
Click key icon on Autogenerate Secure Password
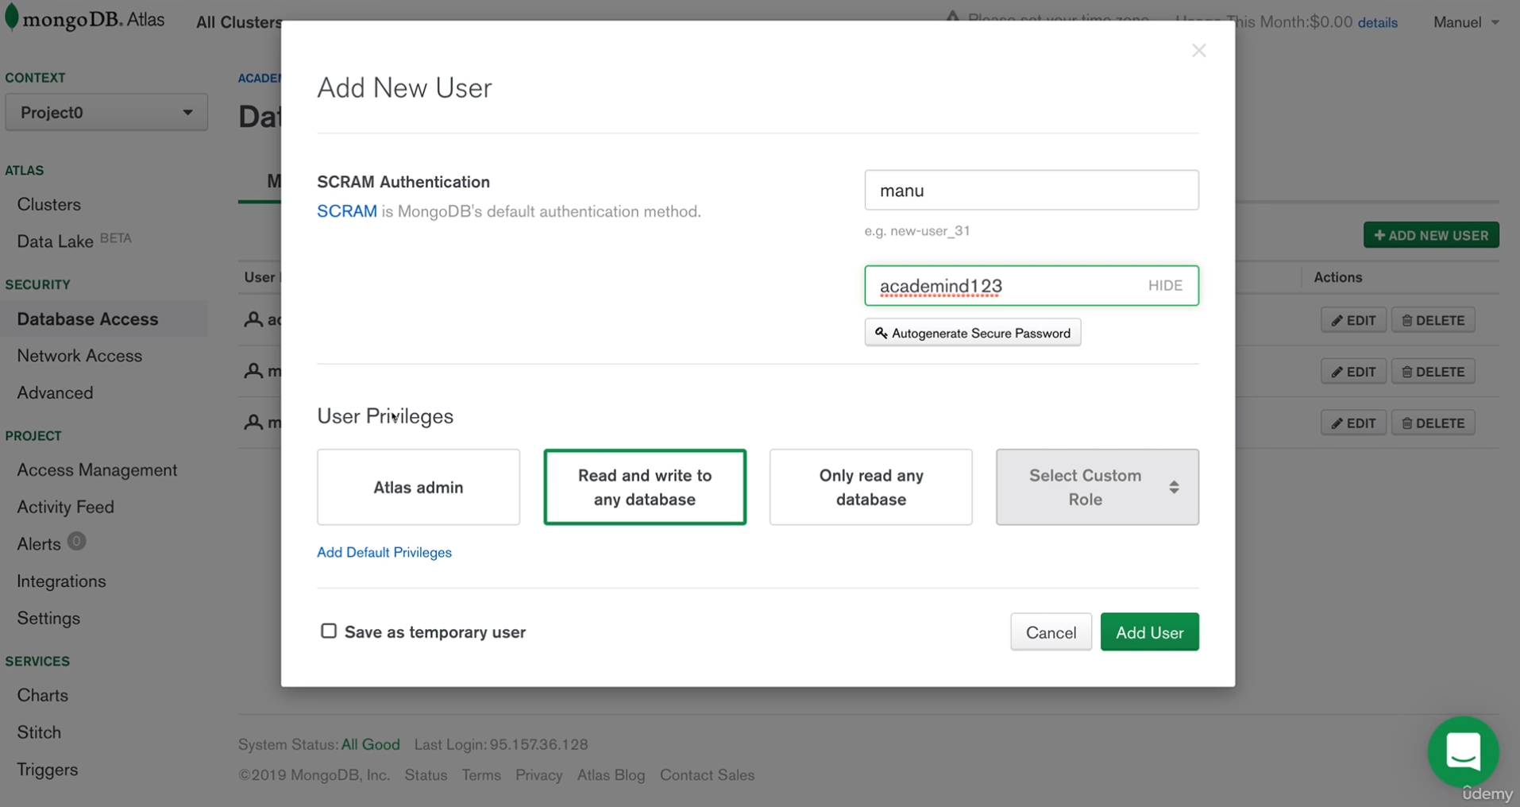[x=881, y=333]
